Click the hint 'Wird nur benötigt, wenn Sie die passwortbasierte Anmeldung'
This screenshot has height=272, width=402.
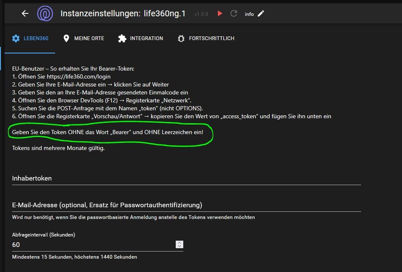[133, 217]
